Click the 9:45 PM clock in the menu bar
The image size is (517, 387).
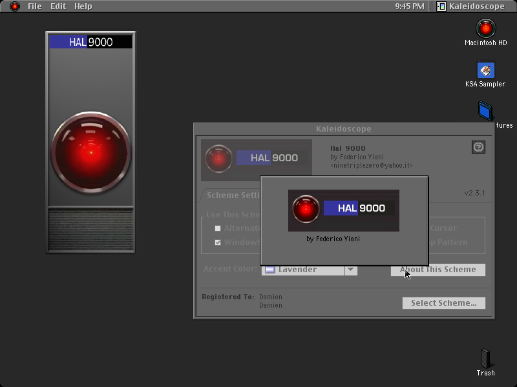[x=410, y=6]
